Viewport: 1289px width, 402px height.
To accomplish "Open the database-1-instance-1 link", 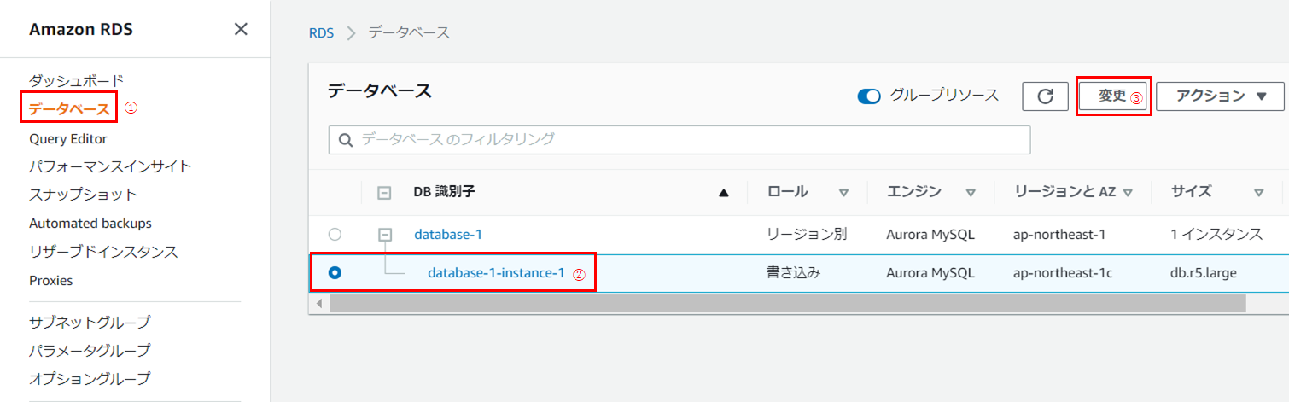I will click(496, 273).
